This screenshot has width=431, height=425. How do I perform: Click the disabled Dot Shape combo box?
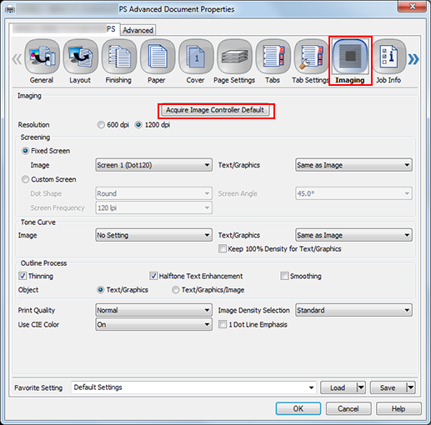[153, 193]
